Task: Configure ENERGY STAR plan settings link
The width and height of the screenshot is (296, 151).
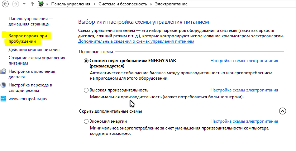Action: pyautogui.click(x=244, y=61)
